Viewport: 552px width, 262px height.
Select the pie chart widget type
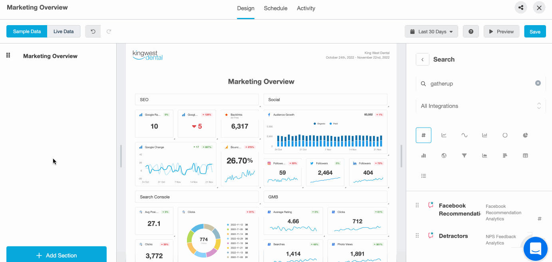pos(525,135)
